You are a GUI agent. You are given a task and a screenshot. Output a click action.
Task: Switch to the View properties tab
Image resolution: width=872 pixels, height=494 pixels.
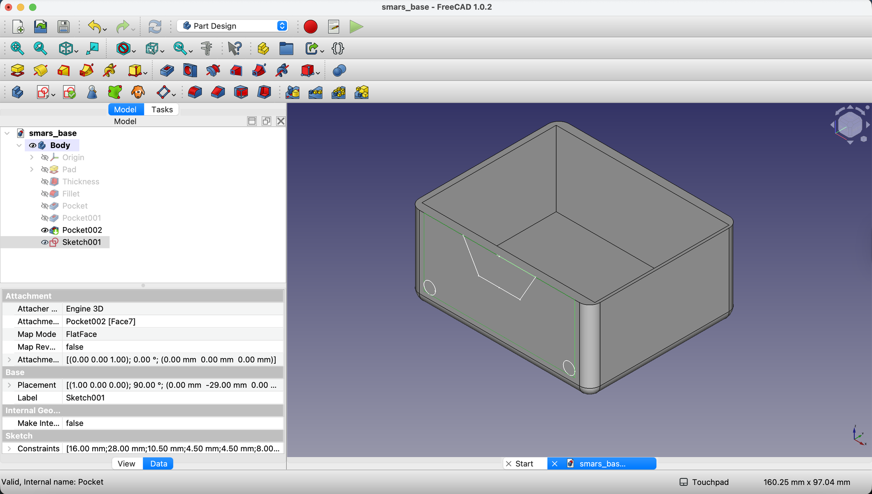tap(126, 464)
